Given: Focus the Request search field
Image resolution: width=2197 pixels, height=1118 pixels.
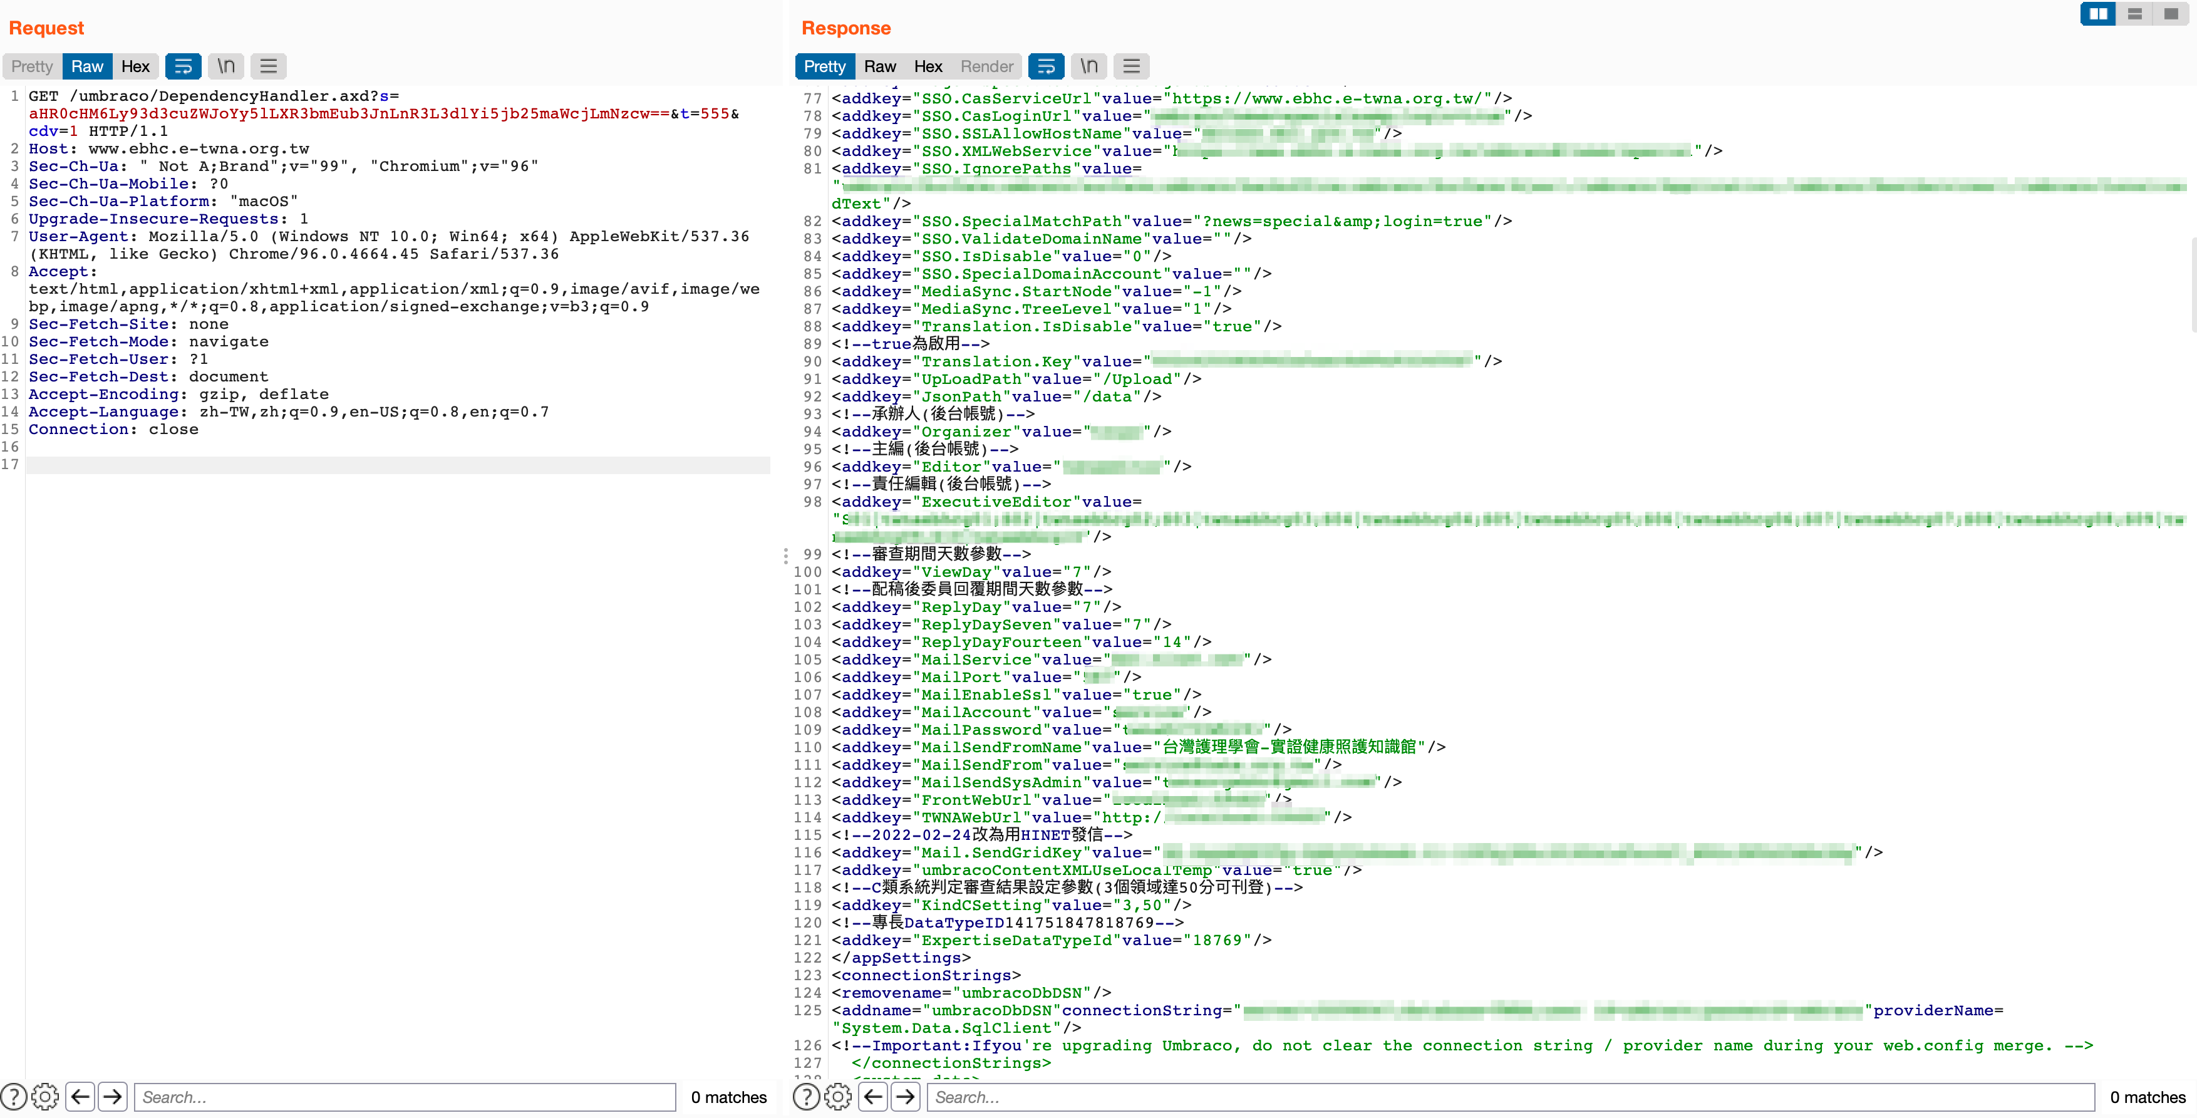Looking at the screenshot, I should pos(405,1097).
